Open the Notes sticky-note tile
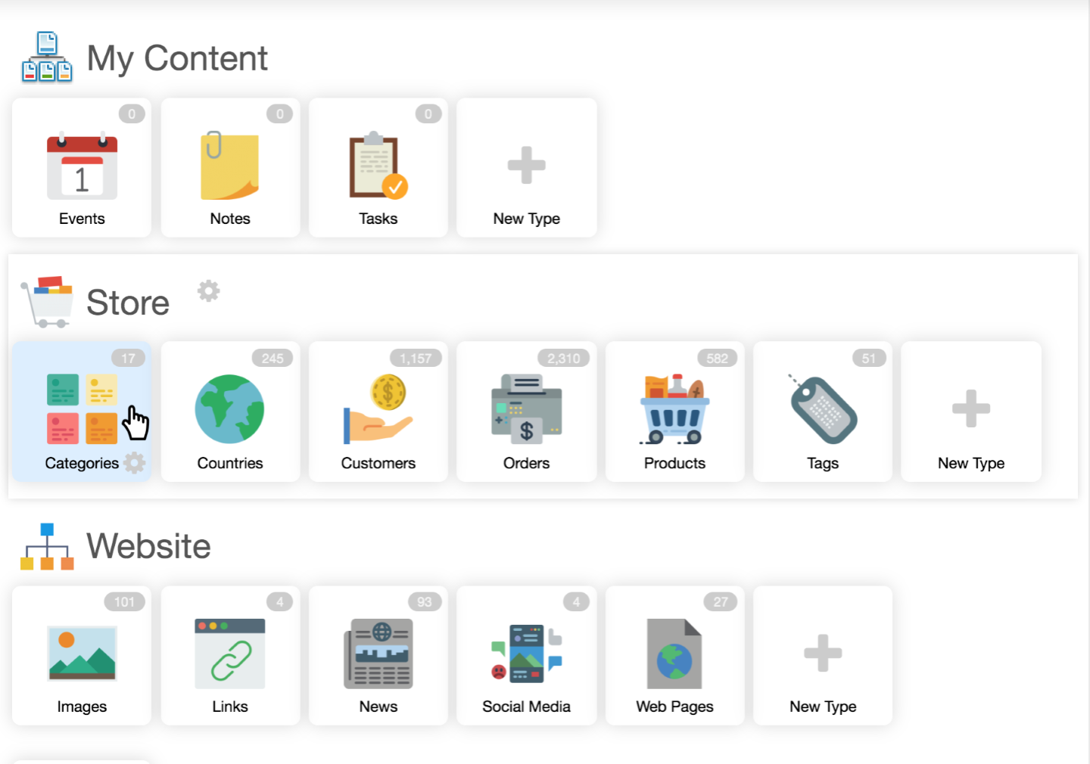The height and width of the screenshot is (764, 1090). point(230,168)
